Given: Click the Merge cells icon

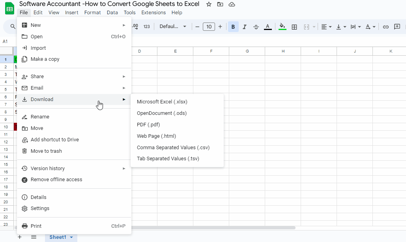Looking at the screenshot, I should pyautogui.click(x=306, y=26).
